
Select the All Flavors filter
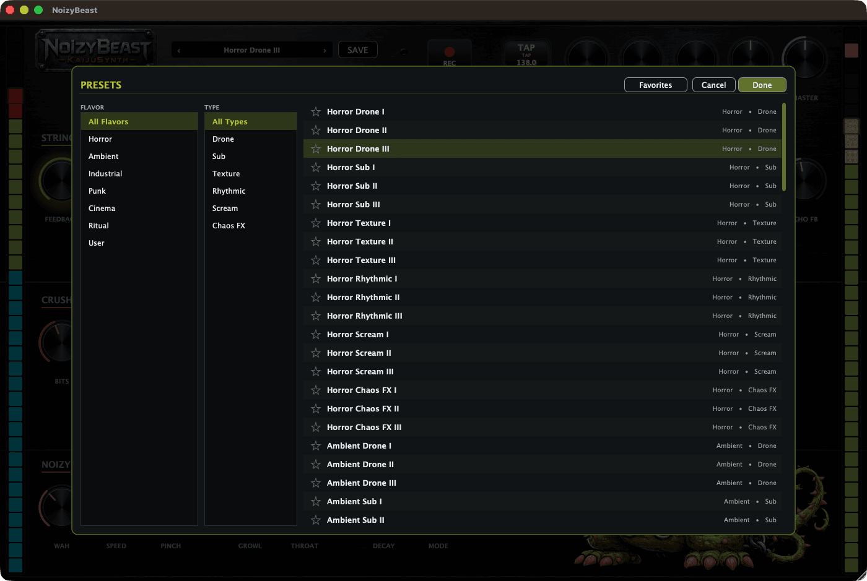click(x=139, y=122)
